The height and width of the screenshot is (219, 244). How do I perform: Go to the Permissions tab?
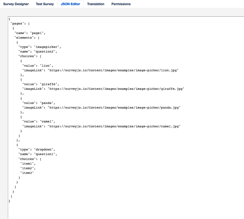pos(121,4)
